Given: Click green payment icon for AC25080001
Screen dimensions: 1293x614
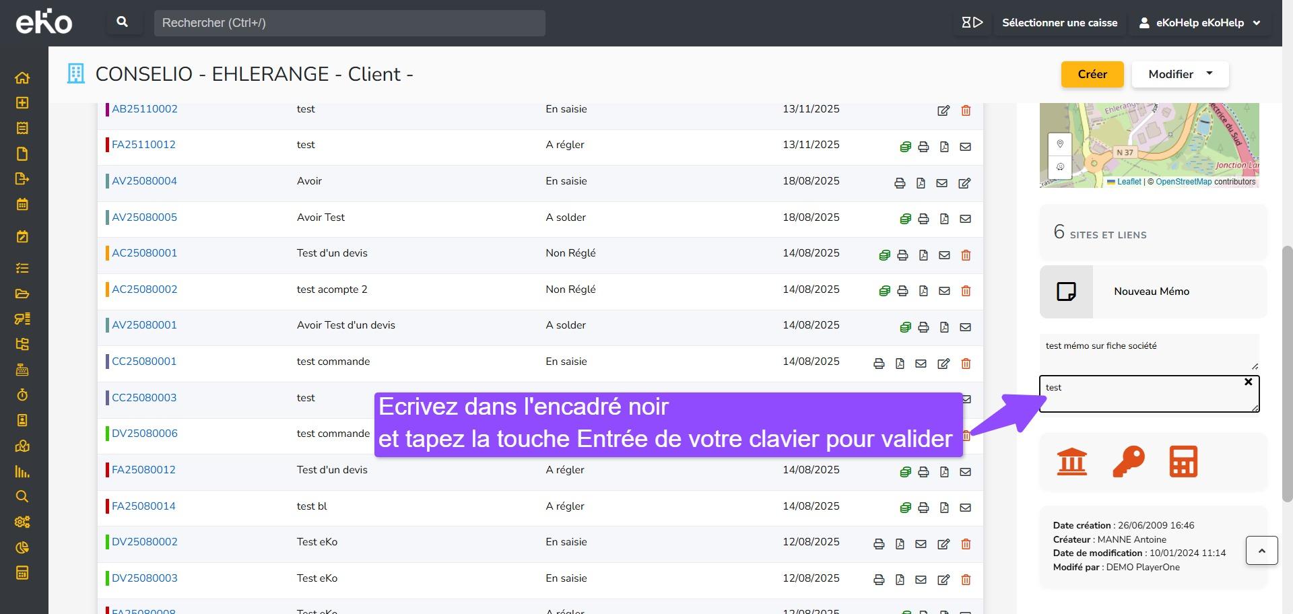Looking at the screenshot, I should point(884,255).
